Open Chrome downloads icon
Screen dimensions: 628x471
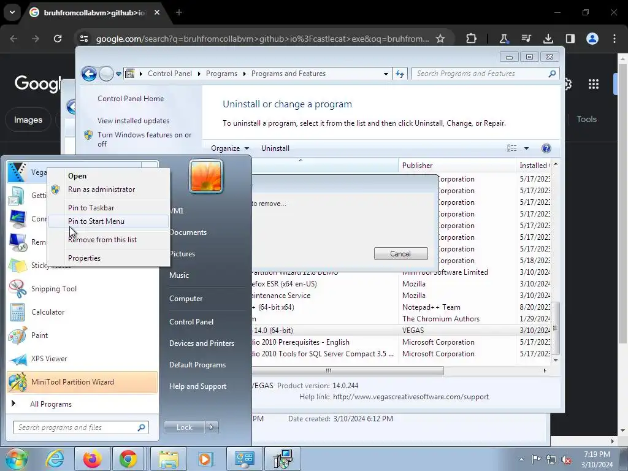[548, 39]
